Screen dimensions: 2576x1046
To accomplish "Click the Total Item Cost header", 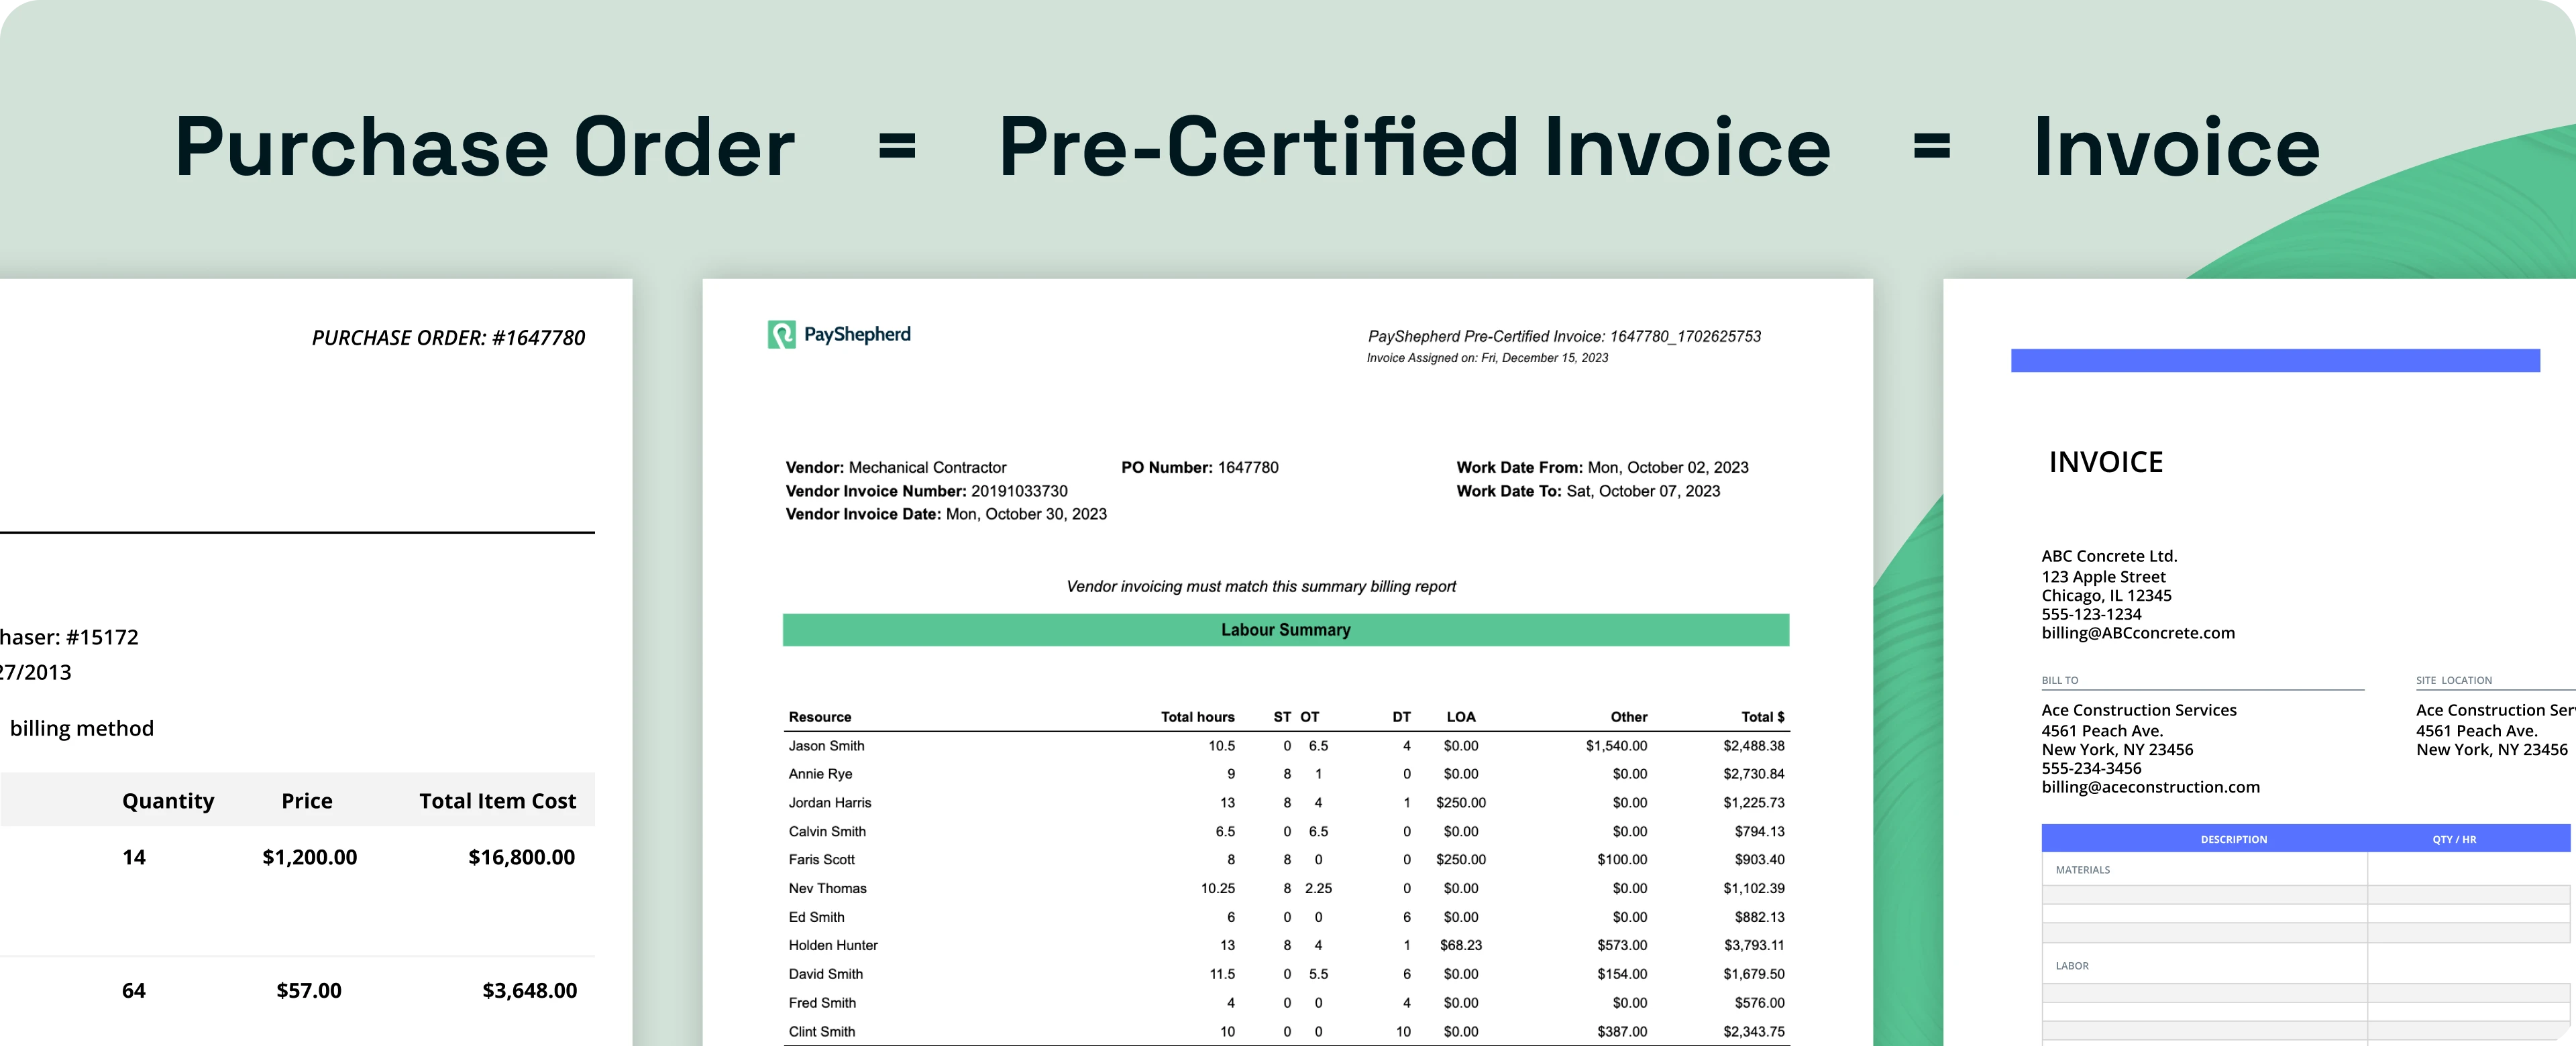I will coord(497,801).
